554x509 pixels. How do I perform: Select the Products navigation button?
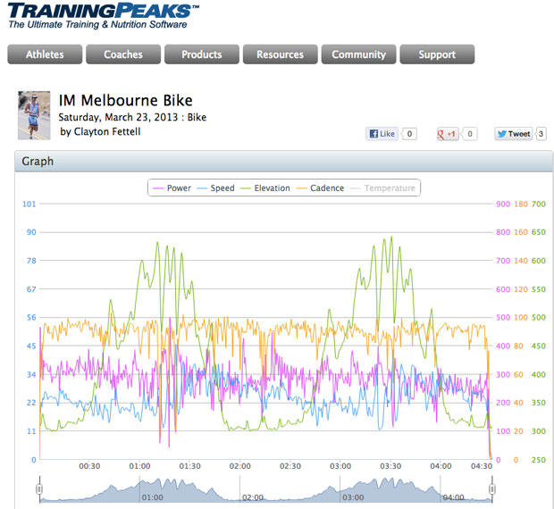[202, 54]
